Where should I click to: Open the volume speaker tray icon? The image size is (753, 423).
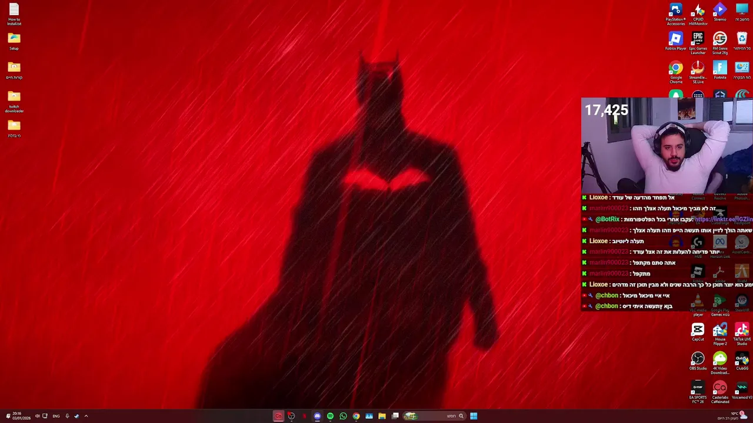pos(37,416)
